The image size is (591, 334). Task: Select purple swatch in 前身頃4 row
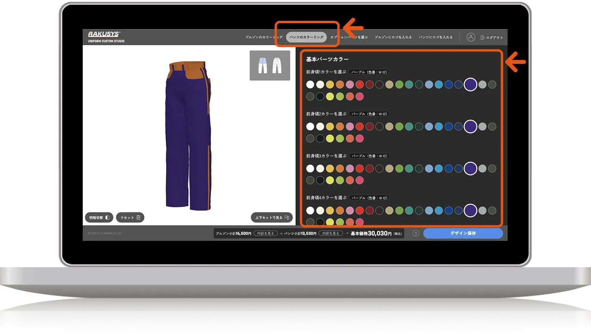point(470,211)
